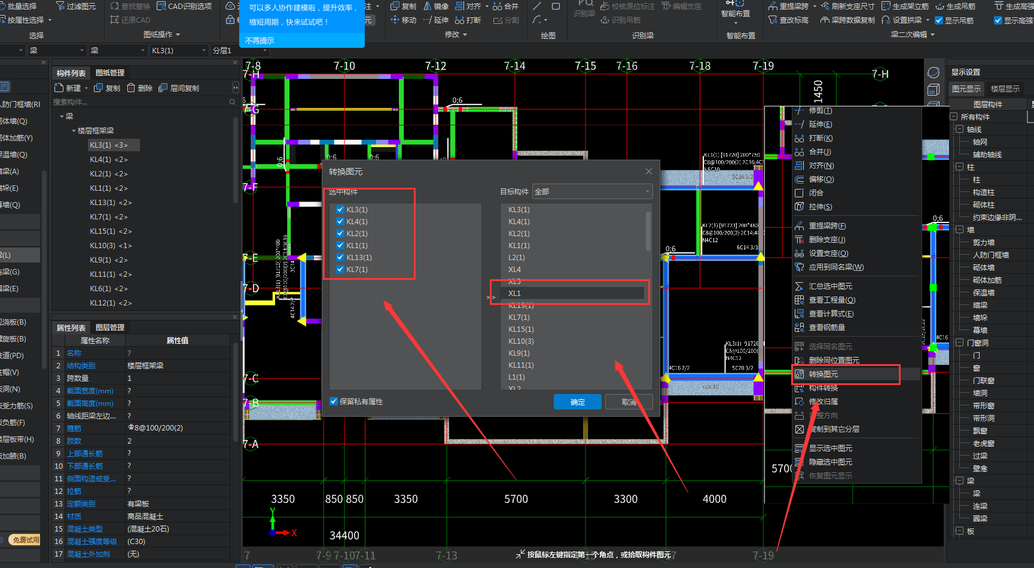This screenshot has height=568, width=1034.
Task: Select XL1 in target component list
Action: 574,293
